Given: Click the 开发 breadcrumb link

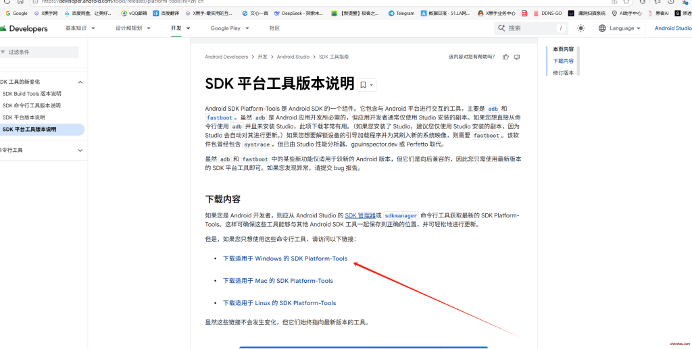Looking at the screenshot, I should [263, 57].
